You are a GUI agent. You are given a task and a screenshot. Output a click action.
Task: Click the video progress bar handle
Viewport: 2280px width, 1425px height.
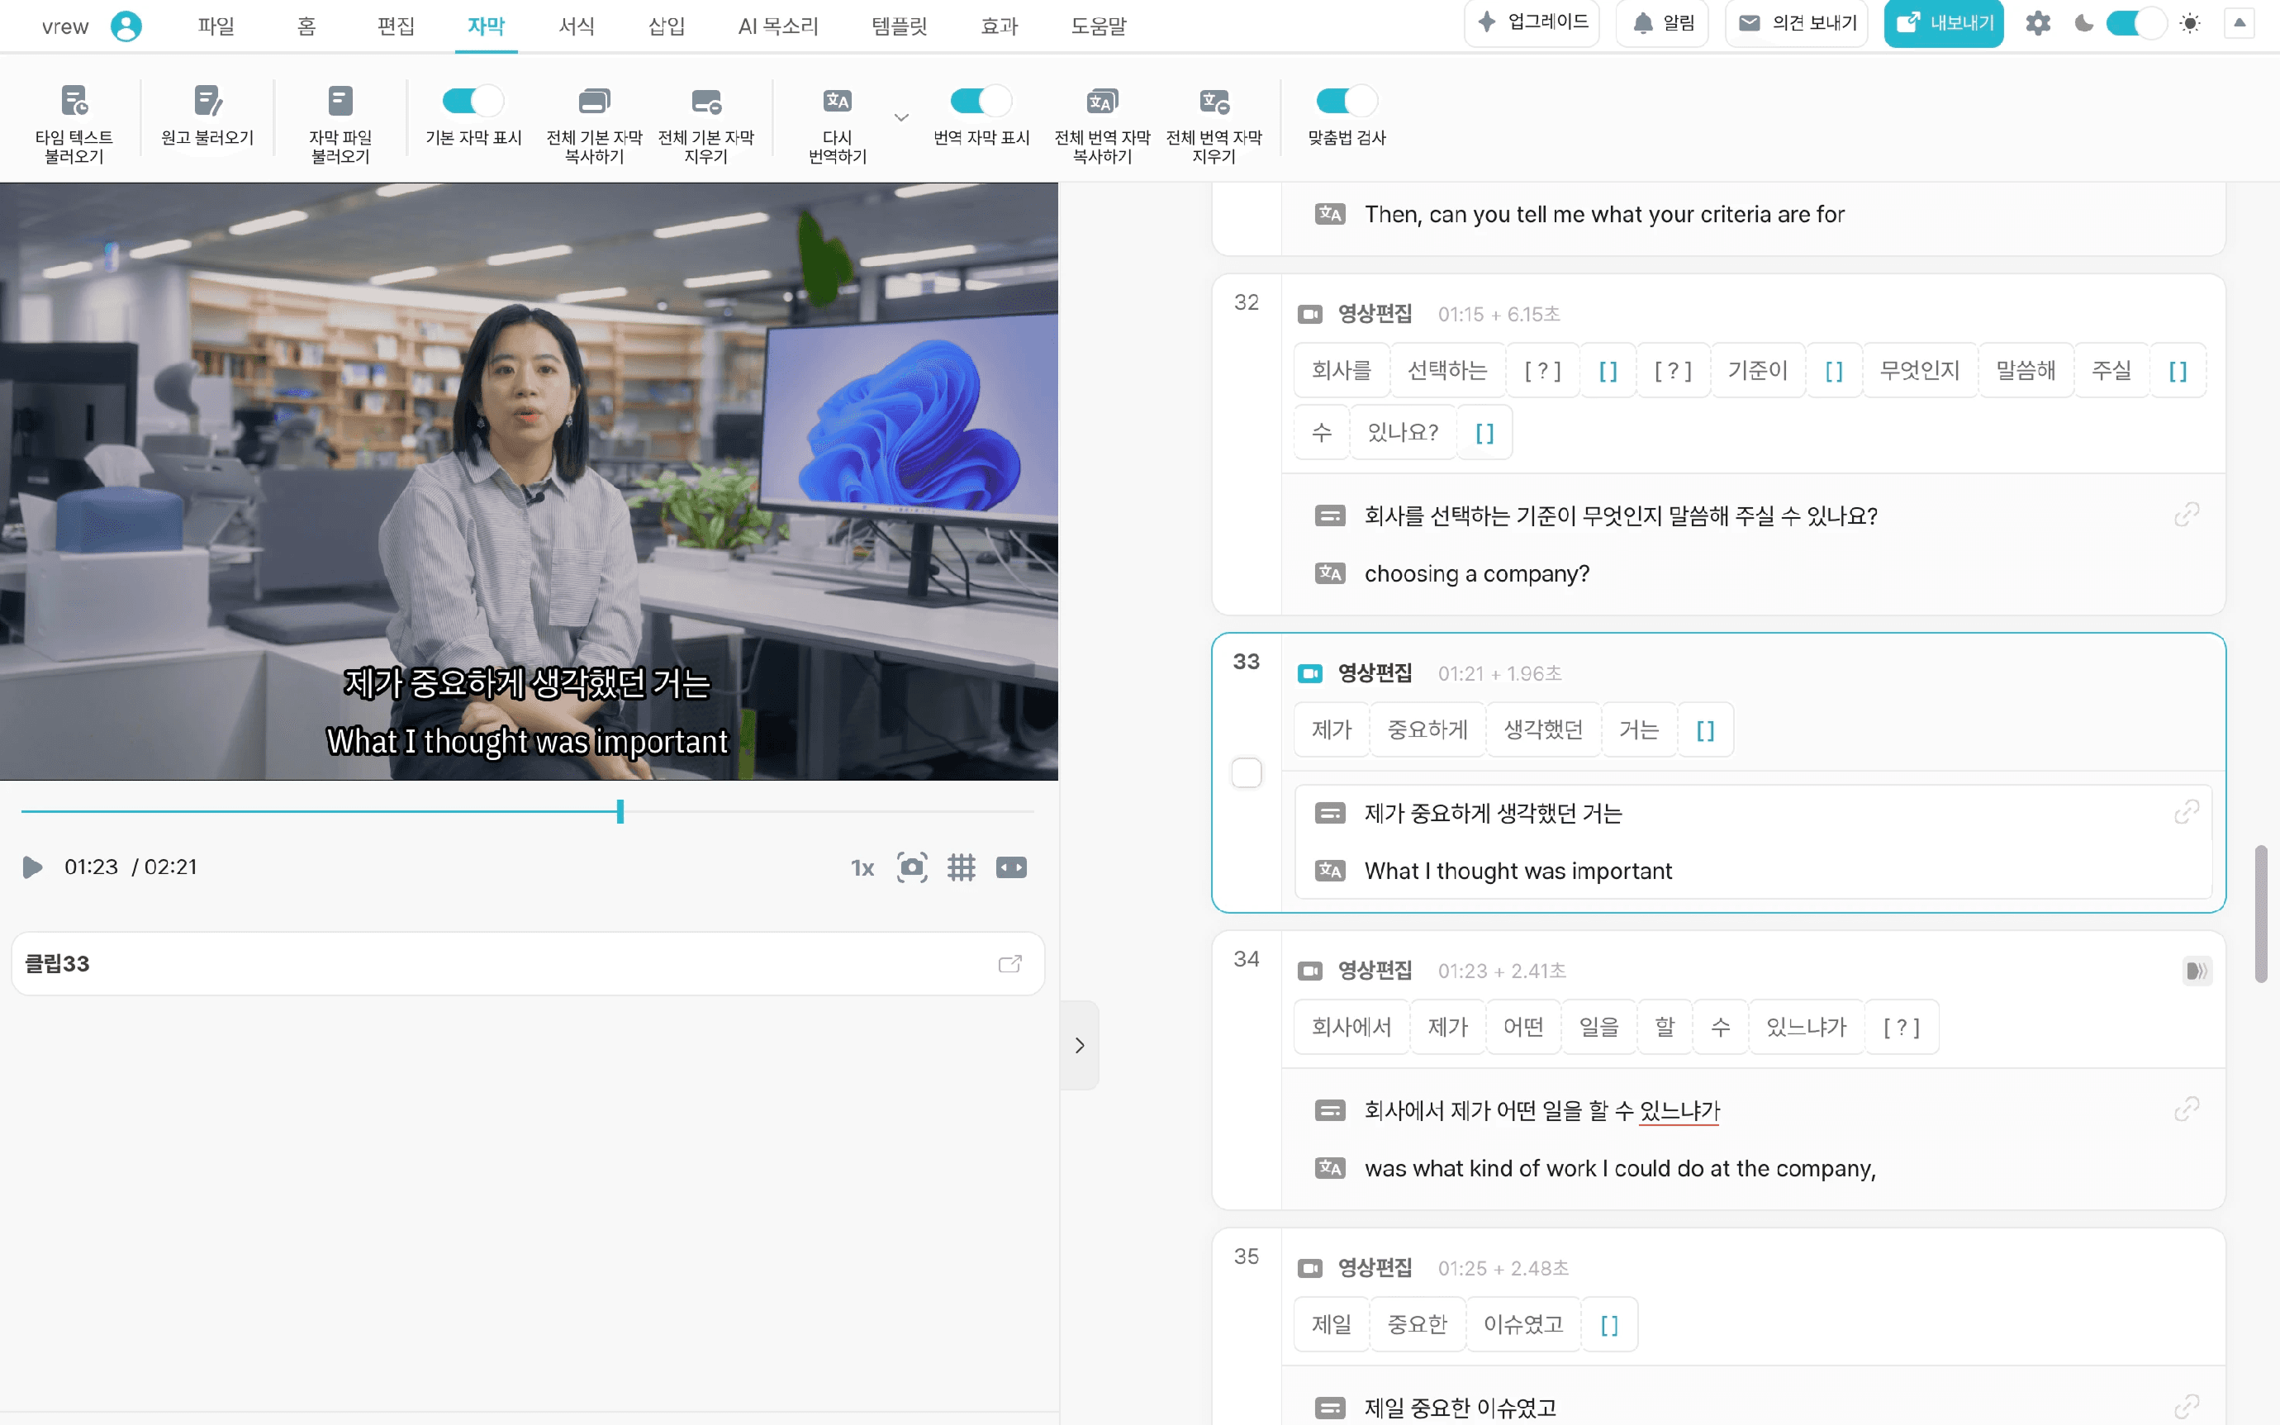620,810
